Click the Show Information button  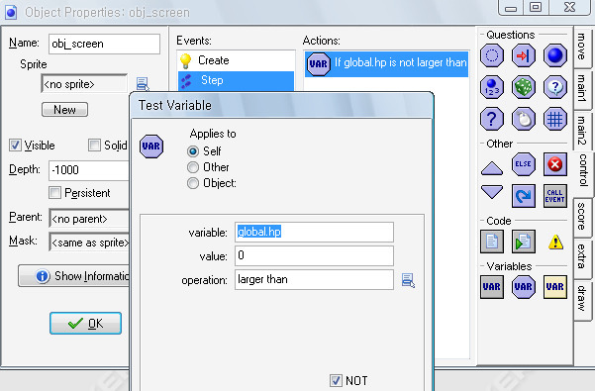74,276
